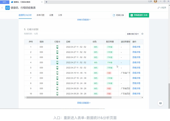170x121 pixels.
Task: Switch to 数据统计&分析 tab
Action: (25, 15)
